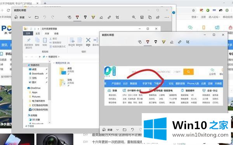The image size is (233, 145).
Task: Open 桌面 folder icon in Explorer content pane
Action: pyautogui.click(x=63, y=71)
